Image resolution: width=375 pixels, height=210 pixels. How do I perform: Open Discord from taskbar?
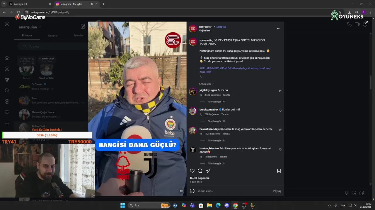226,205
